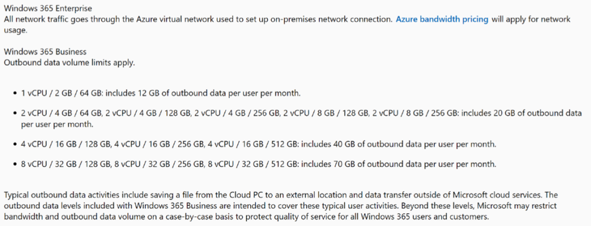
Task: Click the bullet dot beside 2 vCPU entry
Action: tap(15, 113)
